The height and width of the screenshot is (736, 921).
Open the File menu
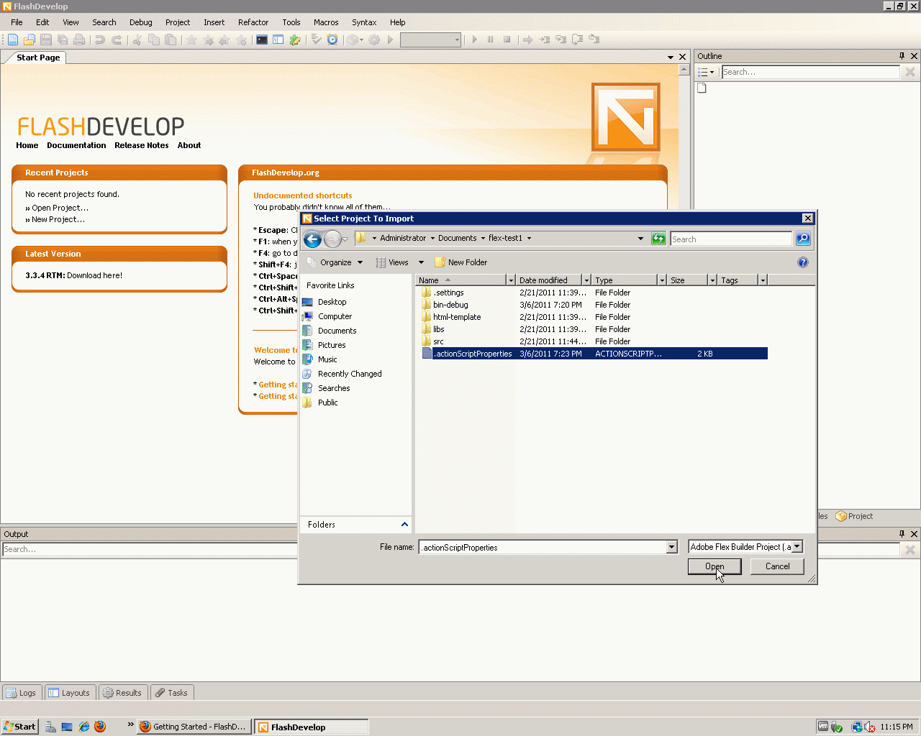17,22
